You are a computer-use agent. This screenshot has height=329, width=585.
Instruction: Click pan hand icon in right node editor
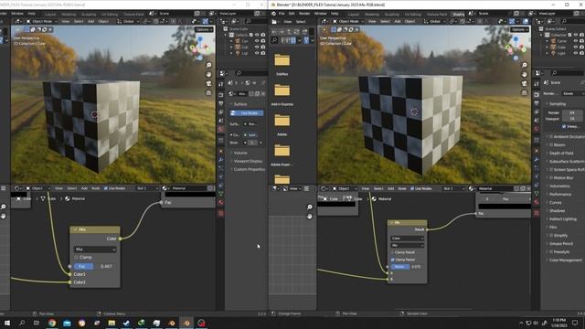(x=310, y=216)
